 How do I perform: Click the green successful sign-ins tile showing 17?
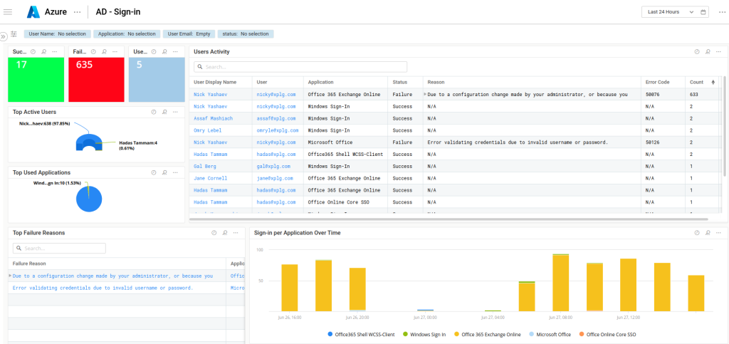[x=36, y=80]
